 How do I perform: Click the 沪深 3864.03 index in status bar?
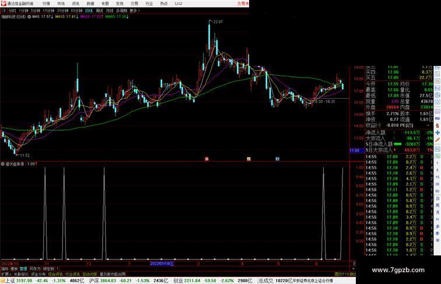(103, 281)
